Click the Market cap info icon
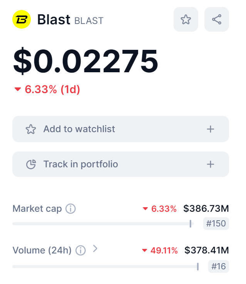246x284 pixels. click(71, 209)
